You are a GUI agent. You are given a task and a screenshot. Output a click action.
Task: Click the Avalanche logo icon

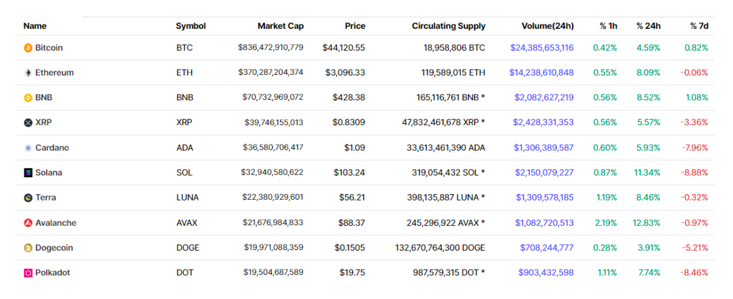point(28,223)
